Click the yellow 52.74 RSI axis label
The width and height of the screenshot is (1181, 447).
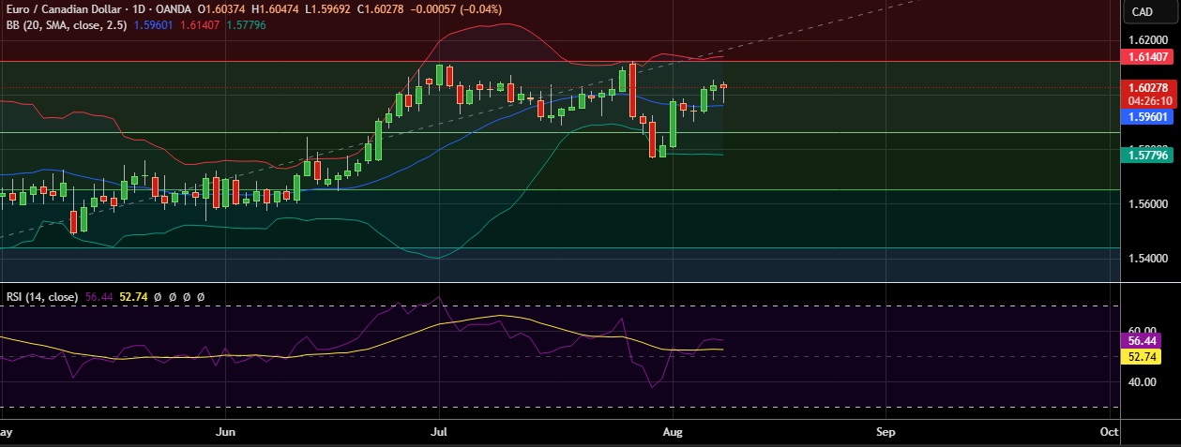(1142, 357)
